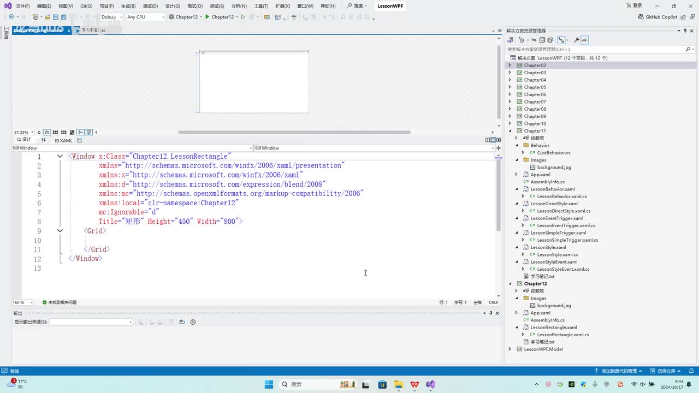The width and height of the screenshot is (699, 393).
Task: Click the designer horizontal scrollbar
Action: click(294, 132)
